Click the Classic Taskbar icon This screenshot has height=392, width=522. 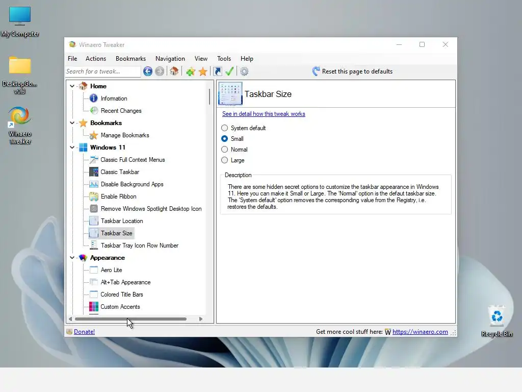94,172
